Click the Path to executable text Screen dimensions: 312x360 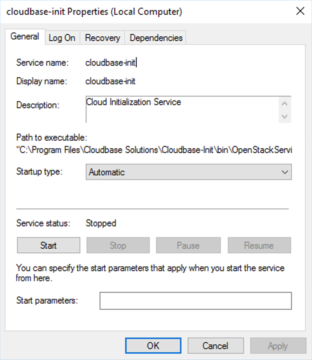click(154, 151)
